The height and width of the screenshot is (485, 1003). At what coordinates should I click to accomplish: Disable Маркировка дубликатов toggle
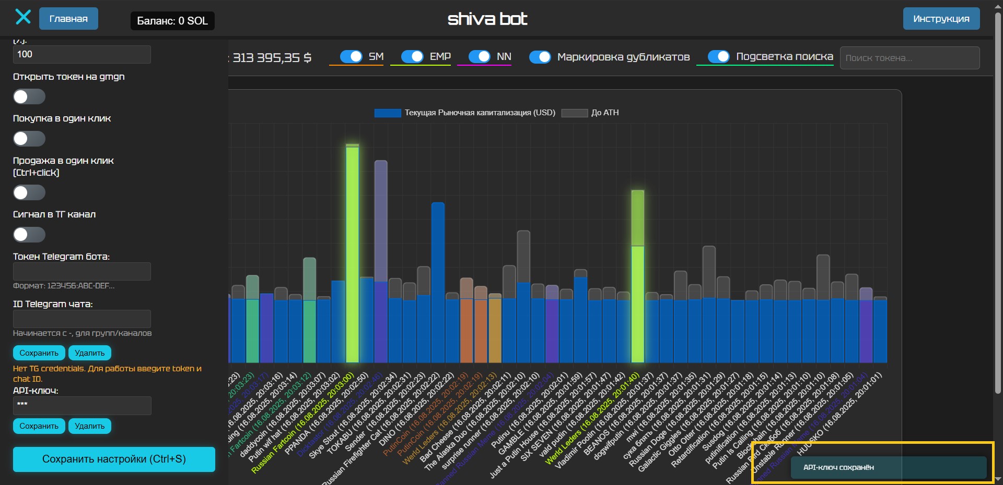pos(540,57)
